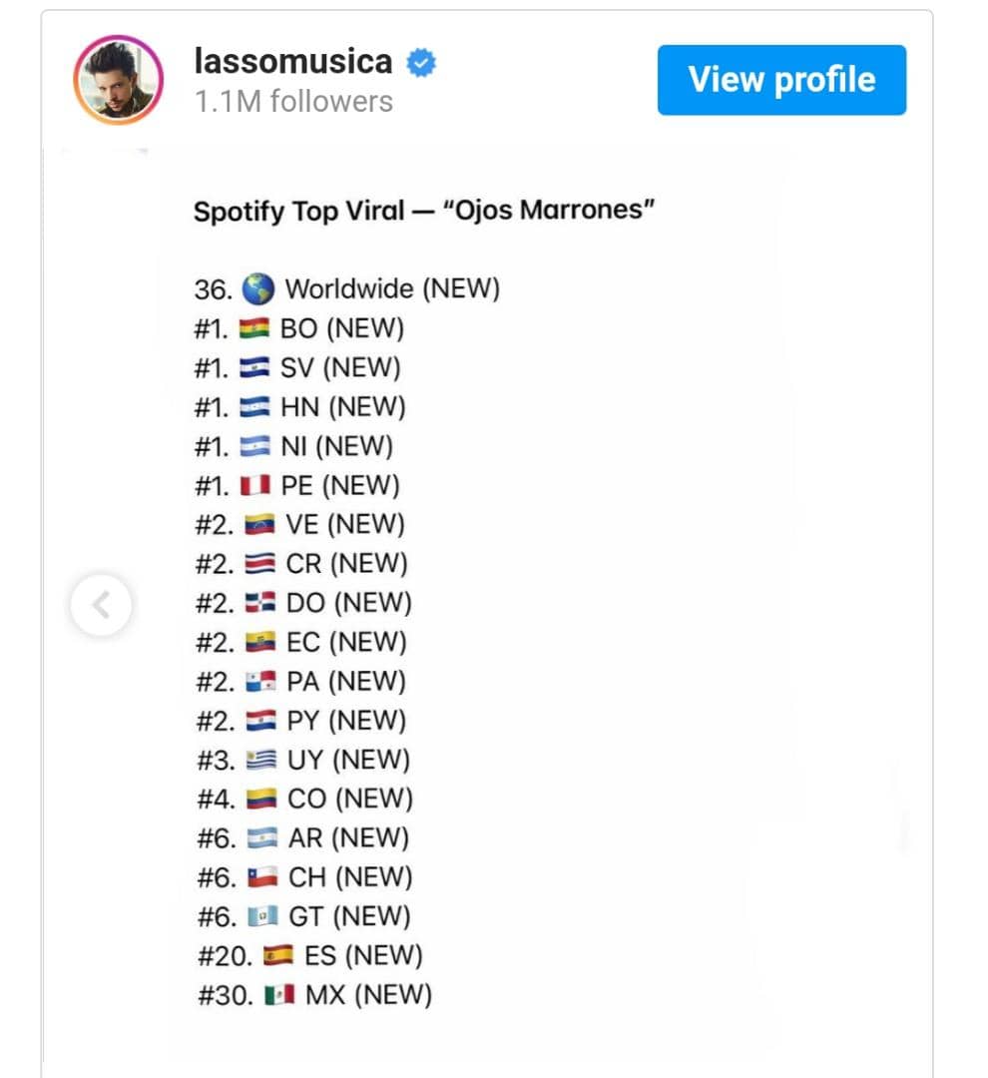Click the Peru flag next to PE
Screen dimensions: 988x1078
[x=255, y=485]
